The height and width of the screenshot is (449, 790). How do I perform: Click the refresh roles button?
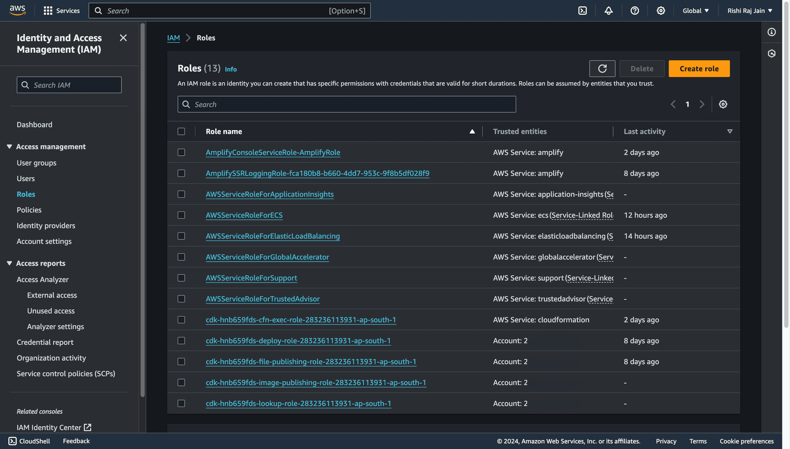[602, 69]
